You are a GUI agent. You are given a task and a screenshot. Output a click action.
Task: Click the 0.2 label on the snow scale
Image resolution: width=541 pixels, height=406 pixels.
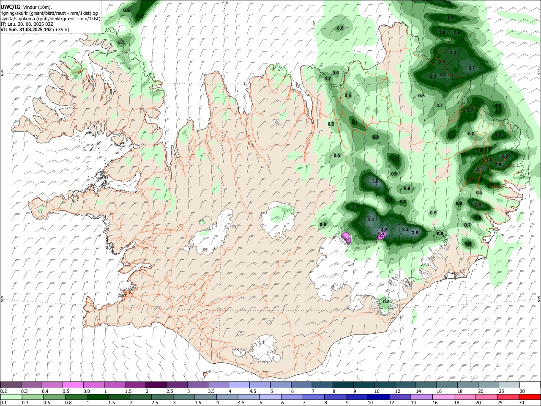tap(3, 391)
